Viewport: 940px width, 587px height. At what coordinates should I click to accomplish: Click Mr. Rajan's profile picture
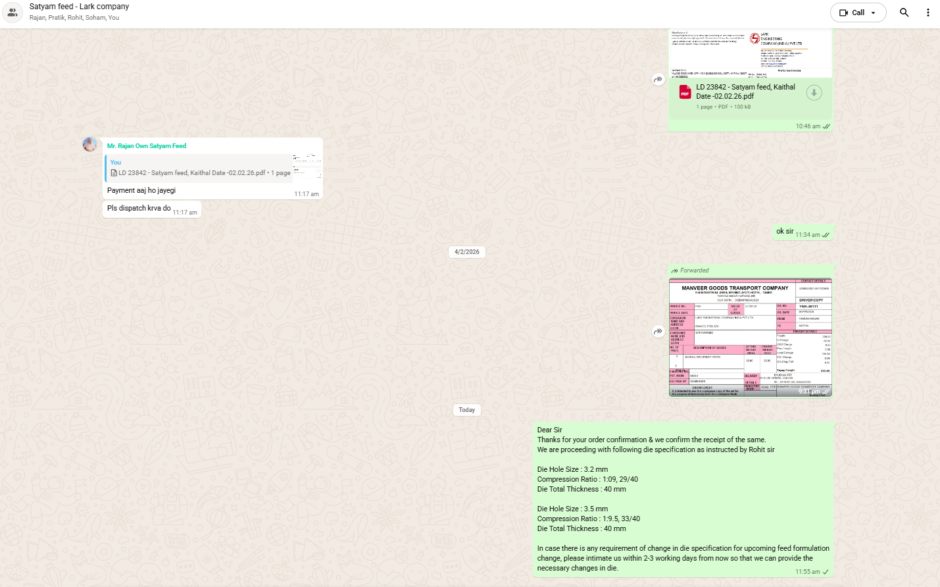pos(90,145)
